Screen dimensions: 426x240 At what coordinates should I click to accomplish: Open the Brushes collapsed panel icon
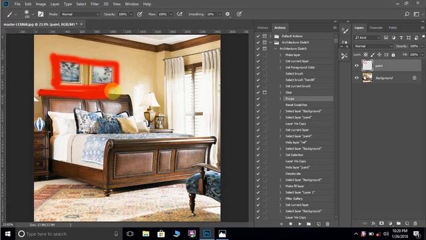pyautogui.click(x=344, y=42)
